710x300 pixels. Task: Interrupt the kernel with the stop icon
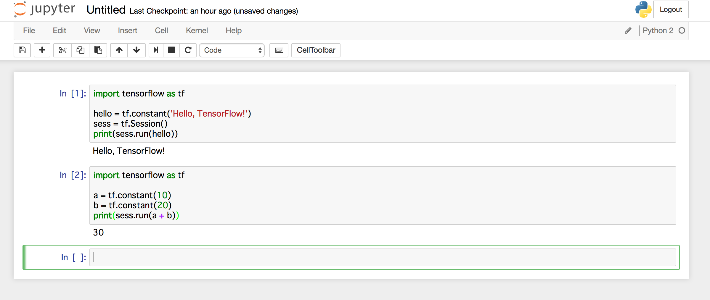(x=171, y=50)
